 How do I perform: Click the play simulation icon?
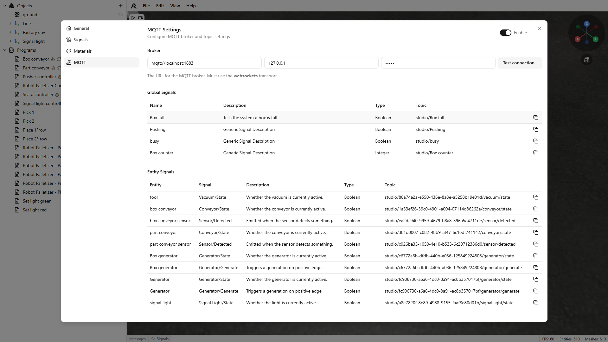(x=133, y=18)
